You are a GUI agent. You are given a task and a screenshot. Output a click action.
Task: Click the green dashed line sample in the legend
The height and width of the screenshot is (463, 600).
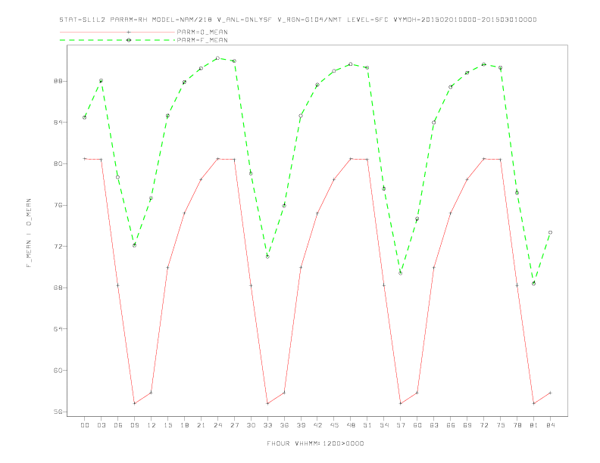[117, 40]
